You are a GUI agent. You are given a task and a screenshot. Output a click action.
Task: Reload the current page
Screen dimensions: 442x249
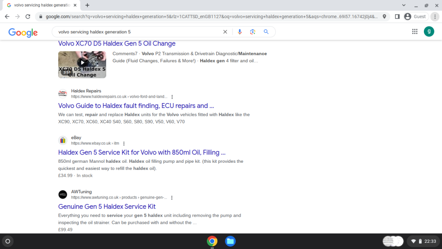pyautogui.click(x=27, y=17)
